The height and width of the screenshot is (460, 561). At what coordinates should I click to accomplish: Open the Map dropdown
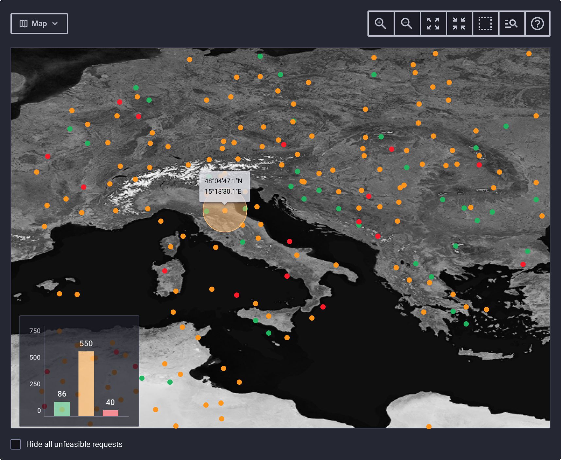point(39,24)
